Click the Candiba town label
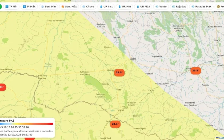The height and width of the screenshot is (140, 224). 106,84
